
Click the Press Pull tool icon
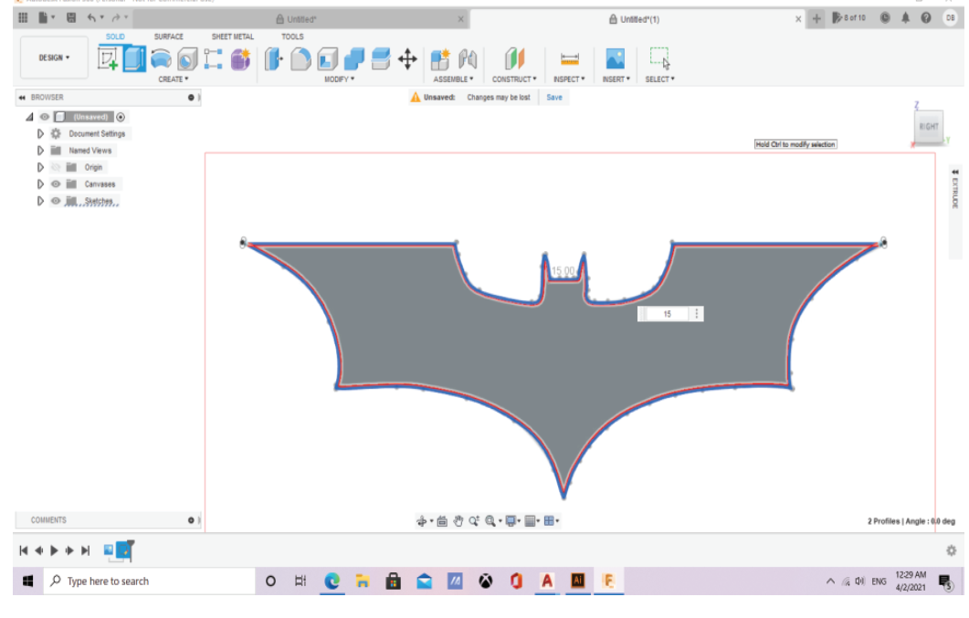point(273,59)
